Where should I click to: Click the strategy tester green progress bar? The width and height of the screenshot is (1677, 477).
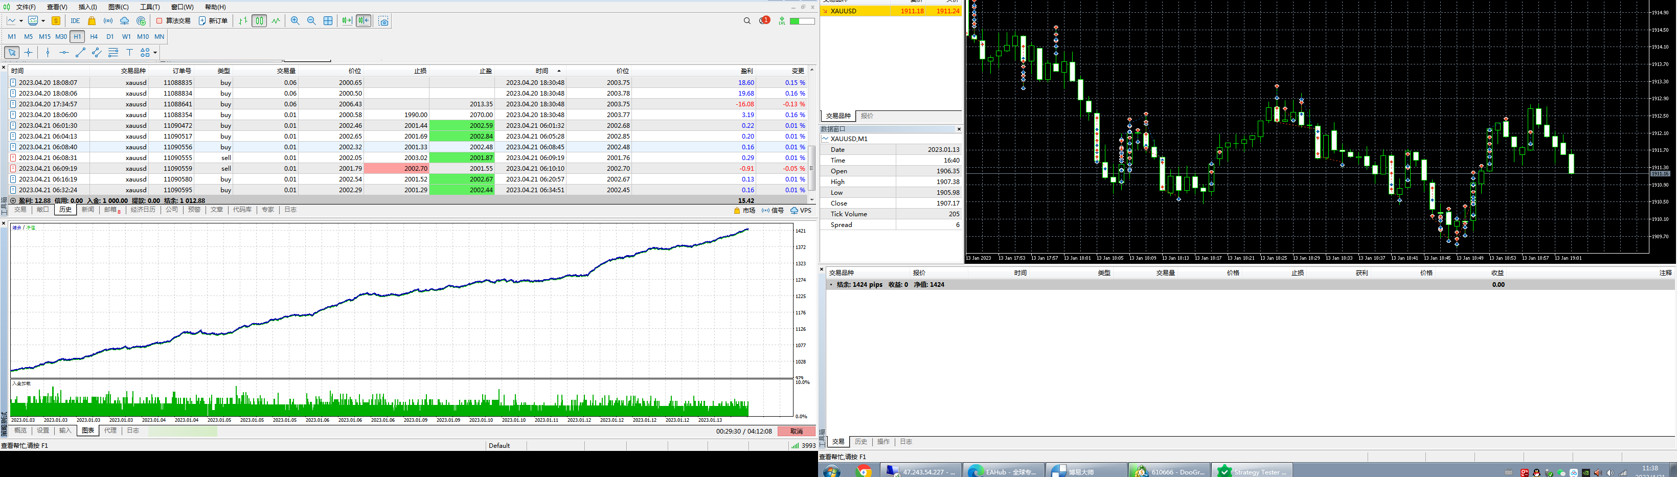point(183,431)
